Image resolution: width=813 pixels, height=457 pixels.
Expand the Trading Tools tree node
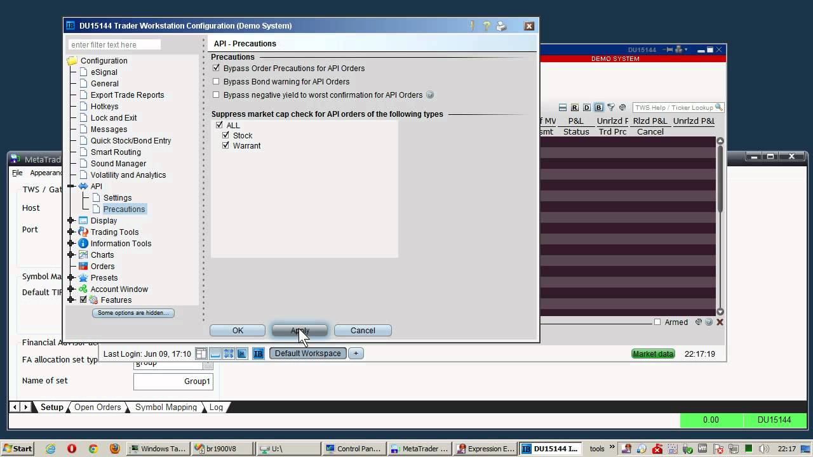(71, 232)
